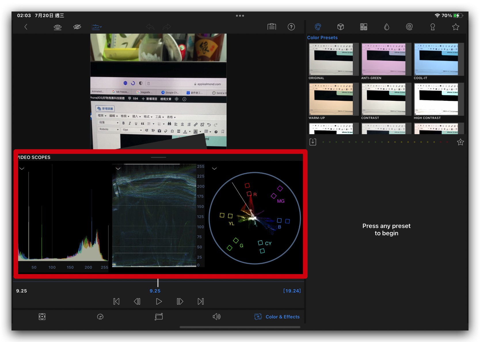The image size is (480, 342).
Task: Add preset to favorites with star-plus icon
Action: [460, 142]
